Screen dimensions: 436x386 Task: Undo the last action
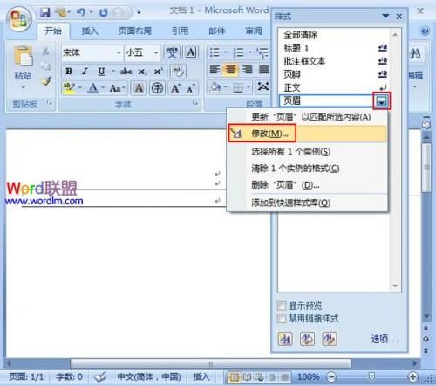tap(81, 12)
